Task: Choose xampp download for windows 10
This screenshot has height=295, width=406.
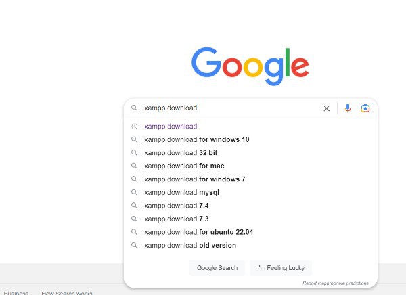Action: pos(250,139)
